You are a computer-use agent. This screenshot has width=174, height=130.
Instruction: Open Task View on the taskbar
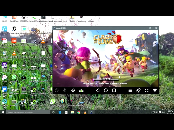tap(54, 112)
